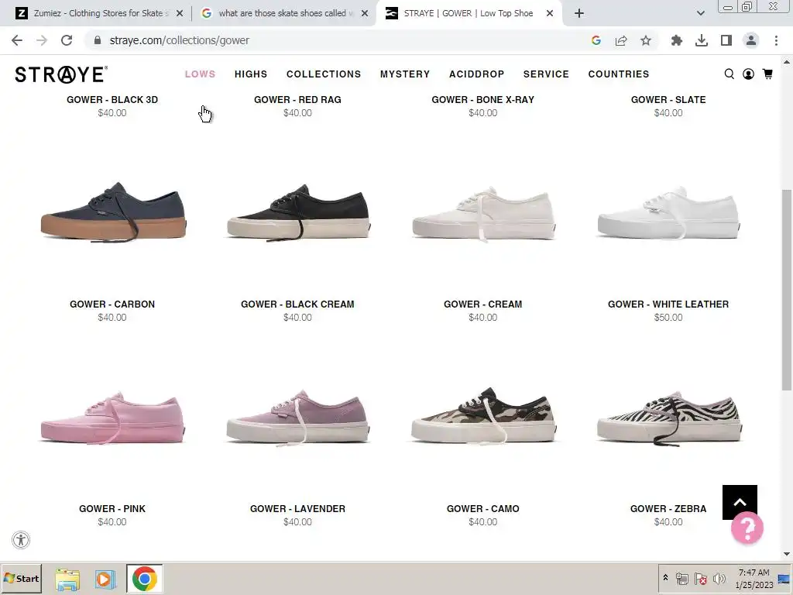Open the Windows Start button
The image size is (793, 595).
pos(21,579)
